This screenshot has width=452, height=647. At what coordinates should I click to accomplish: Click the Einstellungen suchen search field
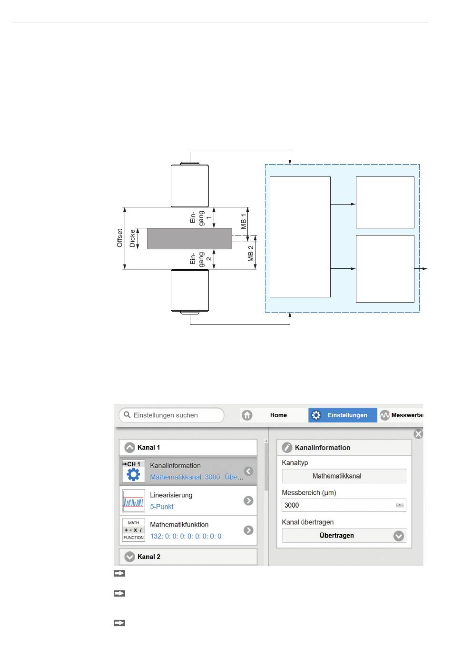pyautogui.click(x=176, y=415)
